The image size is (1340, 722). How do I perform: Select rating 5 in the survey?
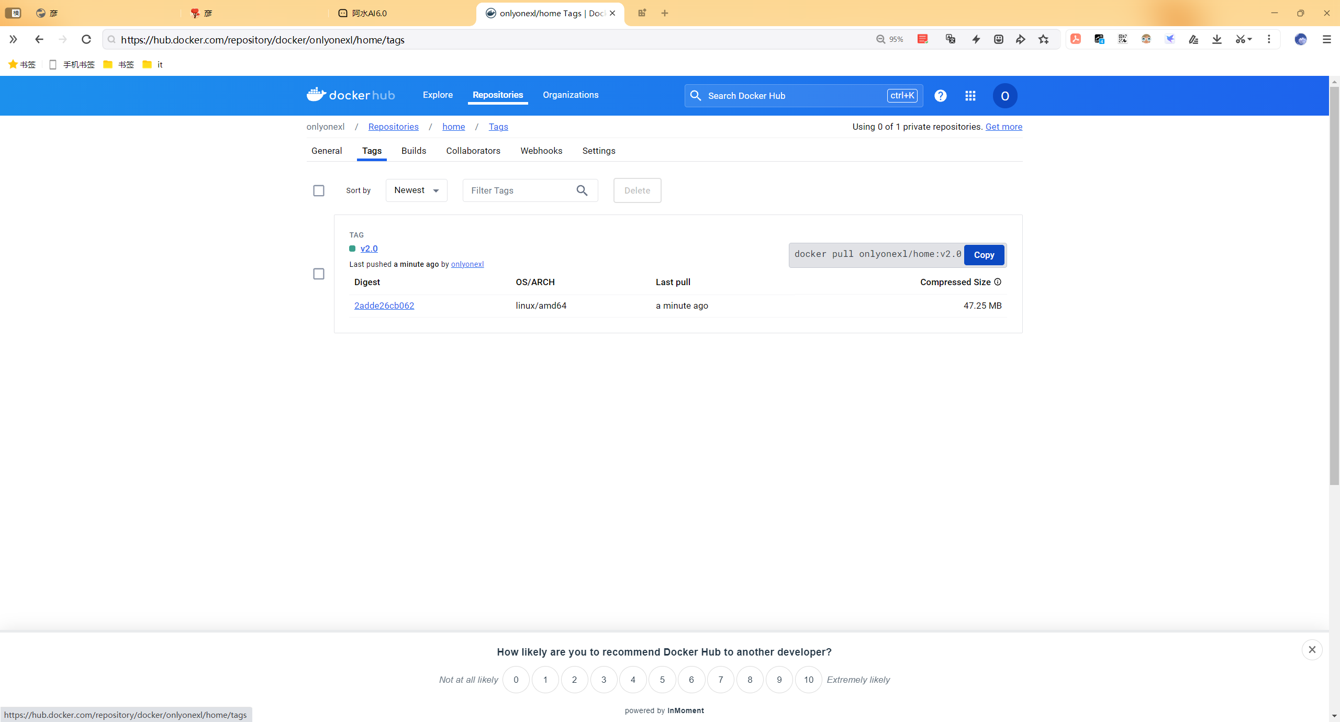coord(662,680)
